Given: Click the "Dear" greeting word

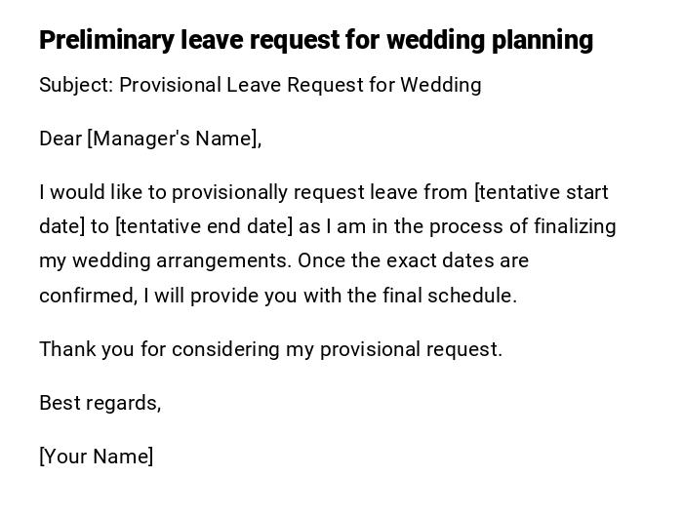Looking at the screenshot, I should pyautogui.click(x=60, y=139).
